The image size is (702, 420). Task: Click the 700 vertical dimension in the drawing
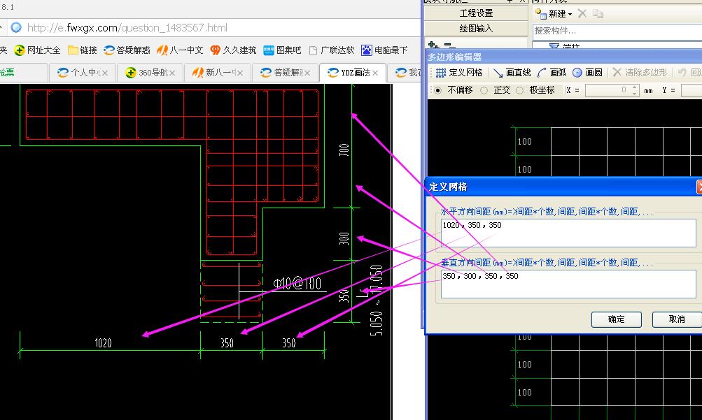(344, 150)
